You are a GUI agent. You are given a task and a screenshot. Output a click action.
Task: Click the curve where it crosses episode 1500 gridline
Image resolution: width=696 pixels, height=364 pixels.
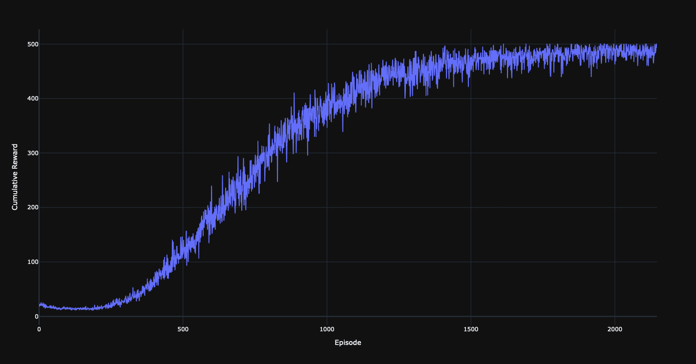point(471,61)
